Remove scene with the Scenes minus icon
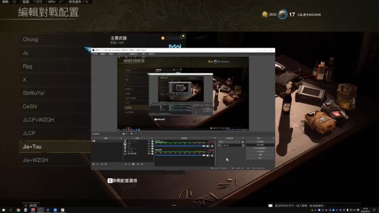The height and width of the screenshot is (213, 379). click(98, 164)
